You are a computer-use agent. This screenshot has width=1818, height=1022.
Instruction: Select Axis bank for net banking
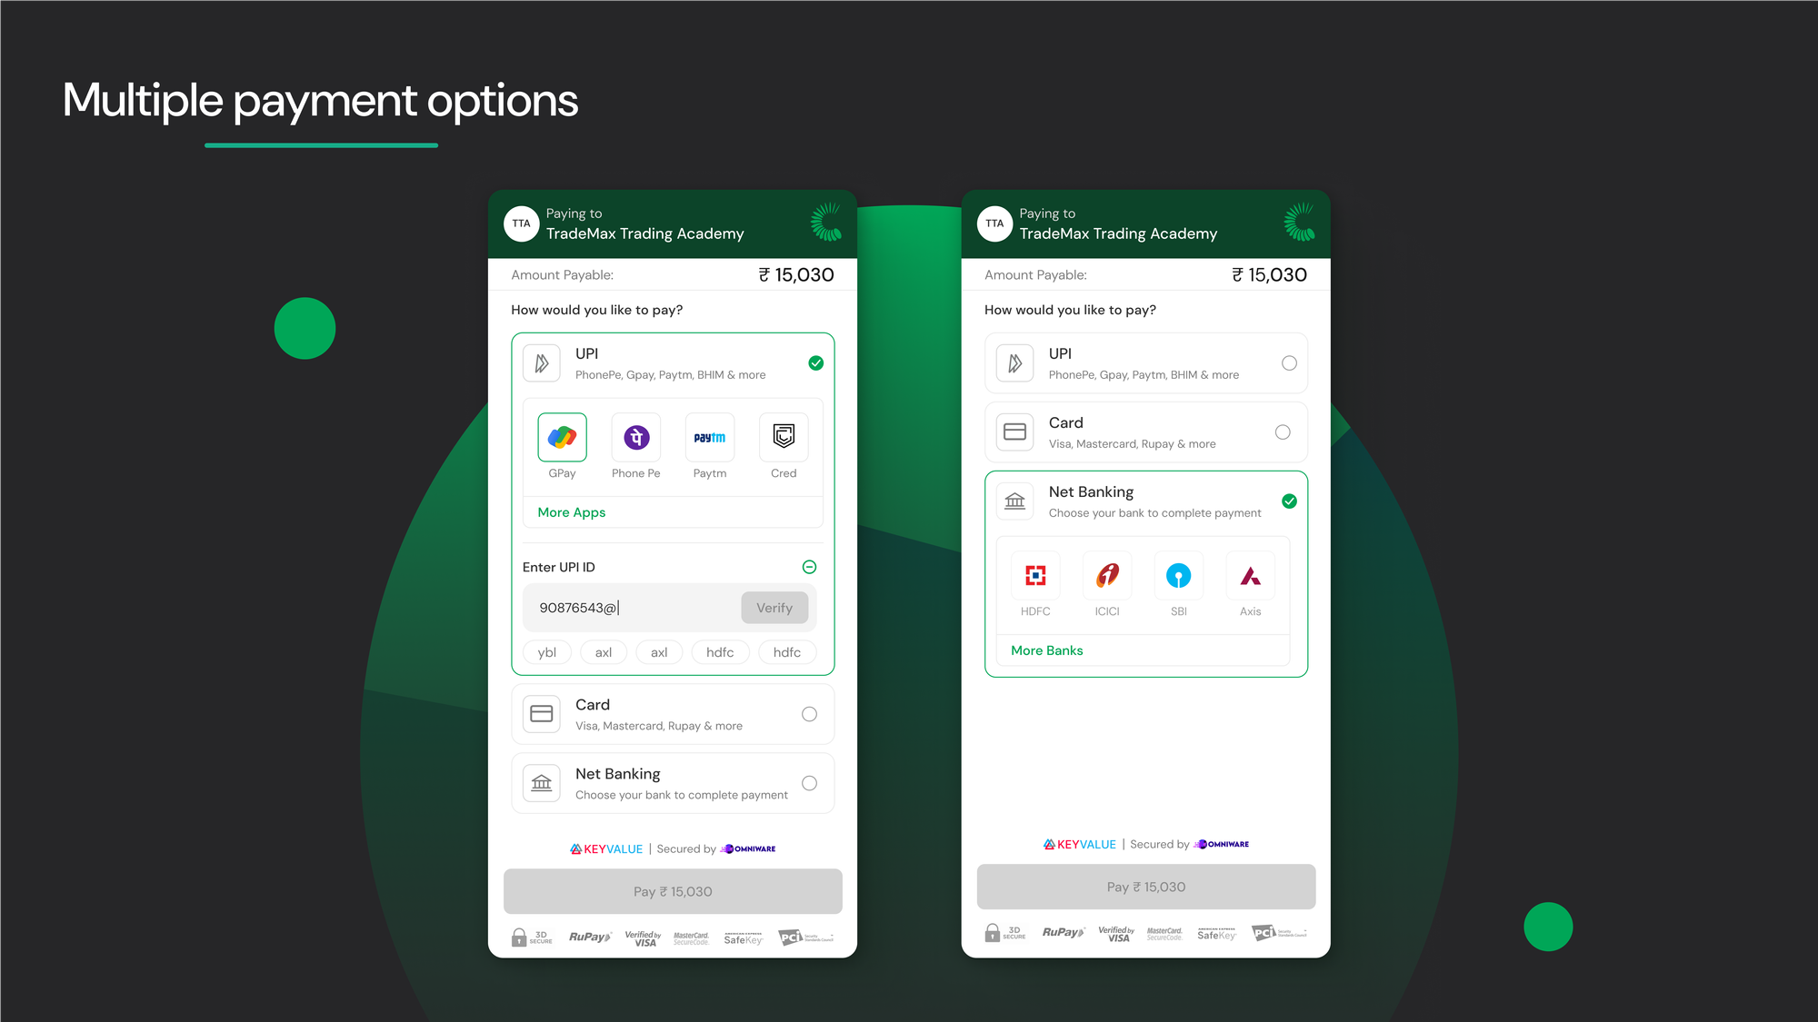click(x=1249, y=575)
